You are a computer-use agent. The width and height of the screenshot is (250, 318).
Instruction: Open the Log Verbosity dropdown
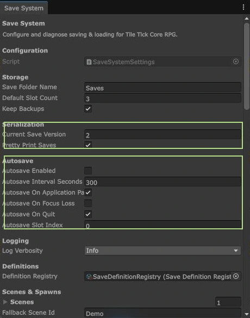[x=162, y=251]
